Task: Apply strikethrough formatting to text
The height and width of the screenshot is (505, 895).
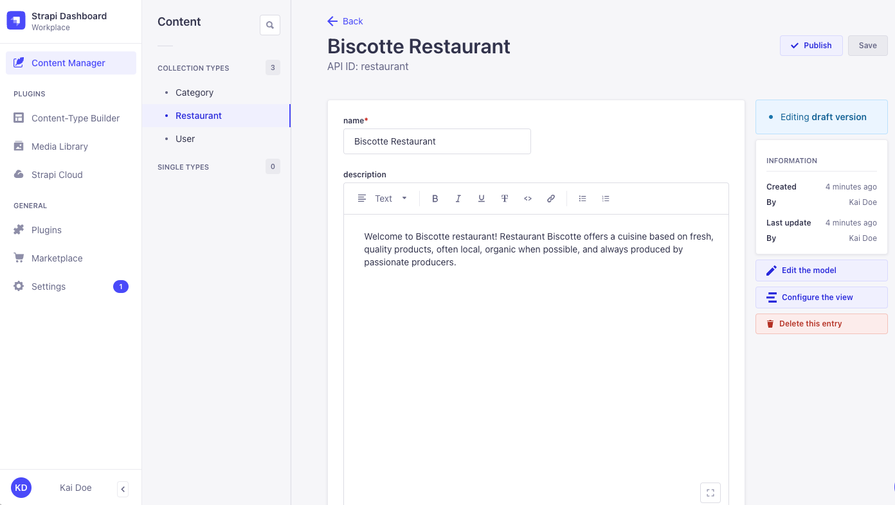Action: tap(505, 199)
